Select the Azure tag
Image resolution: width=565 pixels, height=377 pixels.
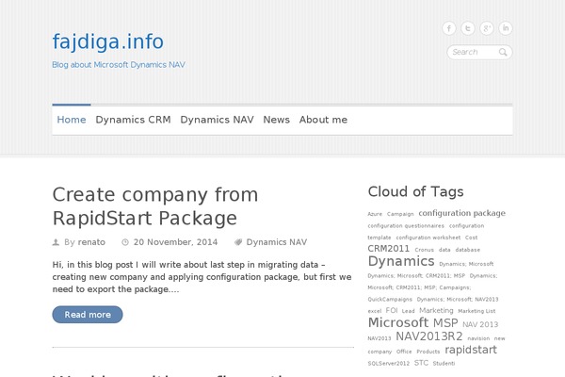pos(375,214)
